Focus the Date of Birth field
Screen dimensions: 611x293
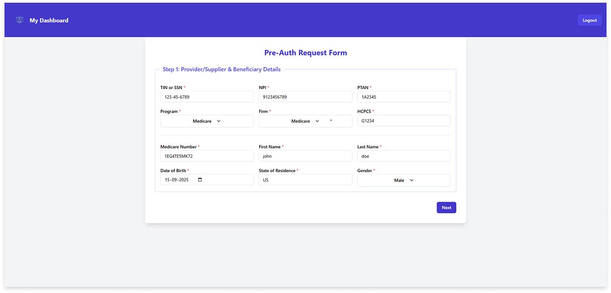207,180
